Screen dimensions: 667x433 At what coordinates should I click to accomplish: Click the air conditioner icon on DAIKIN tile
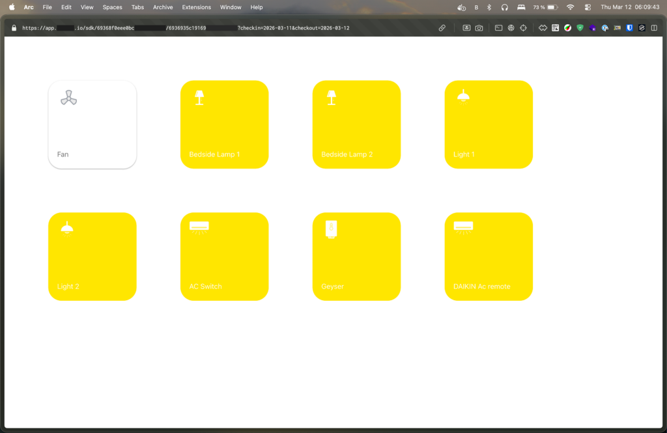463,227
